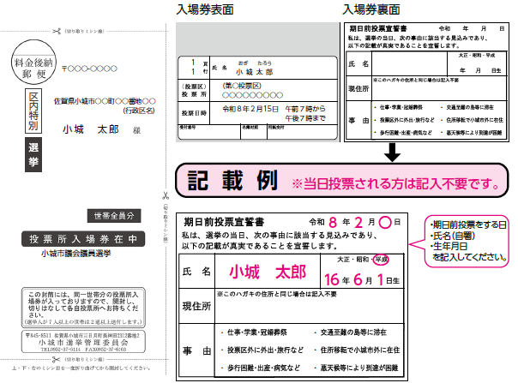Click the large 住所移転で小城市外に在住 reason in the example

pos(359,350)
